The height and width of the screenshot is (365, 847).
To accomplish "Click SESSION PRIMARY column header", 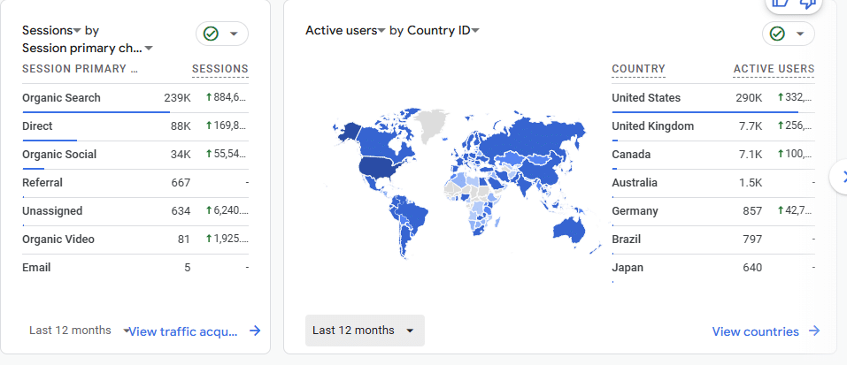I will 80,69.
